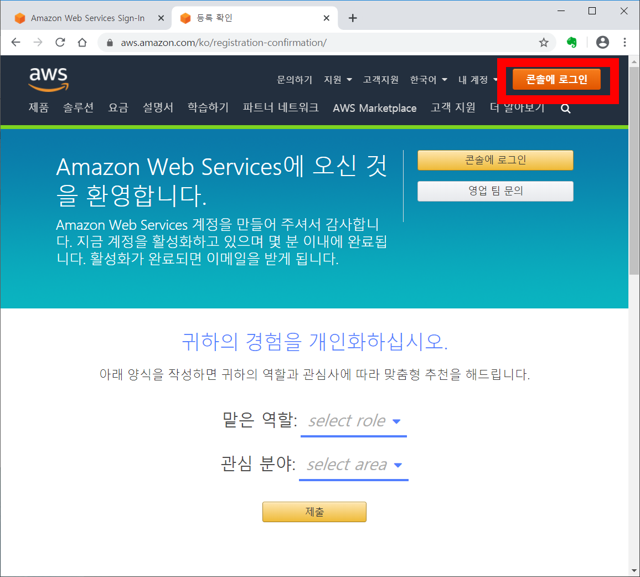Click yellow 콘솔에 로그인 button in banner
The height and width of the screenshot is (577, 640).
pyautogui.click(x=495, y=160)
